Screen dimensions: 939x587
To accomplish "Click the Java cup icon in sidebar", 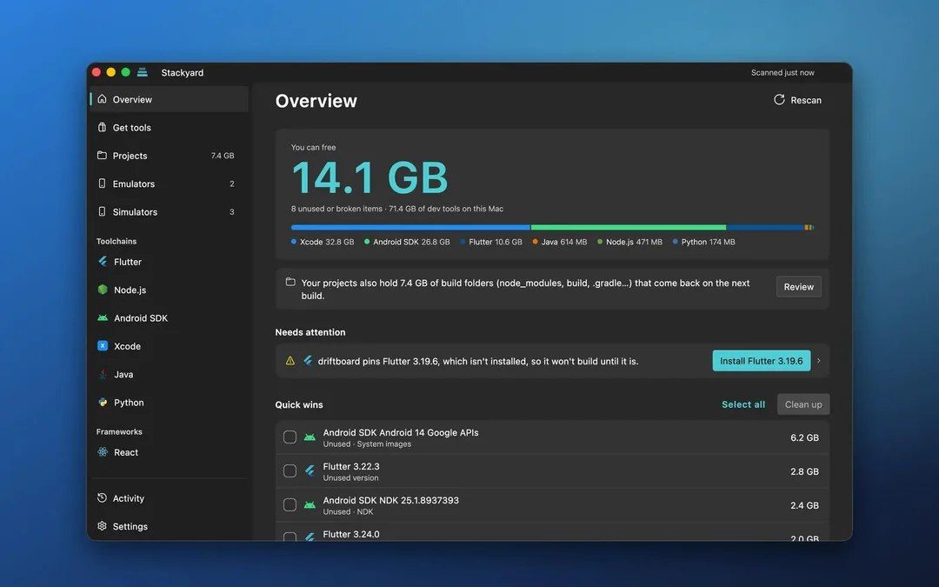I will click(103, 374).
